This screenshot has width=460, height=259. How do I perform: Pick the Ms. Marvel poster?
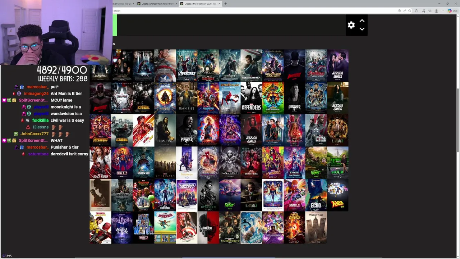(273, 163)
